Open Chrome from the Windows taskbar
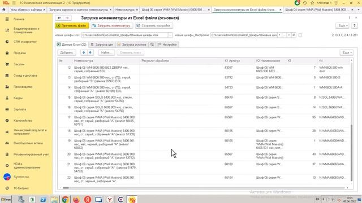362x203 pixels. click(65, 199)
